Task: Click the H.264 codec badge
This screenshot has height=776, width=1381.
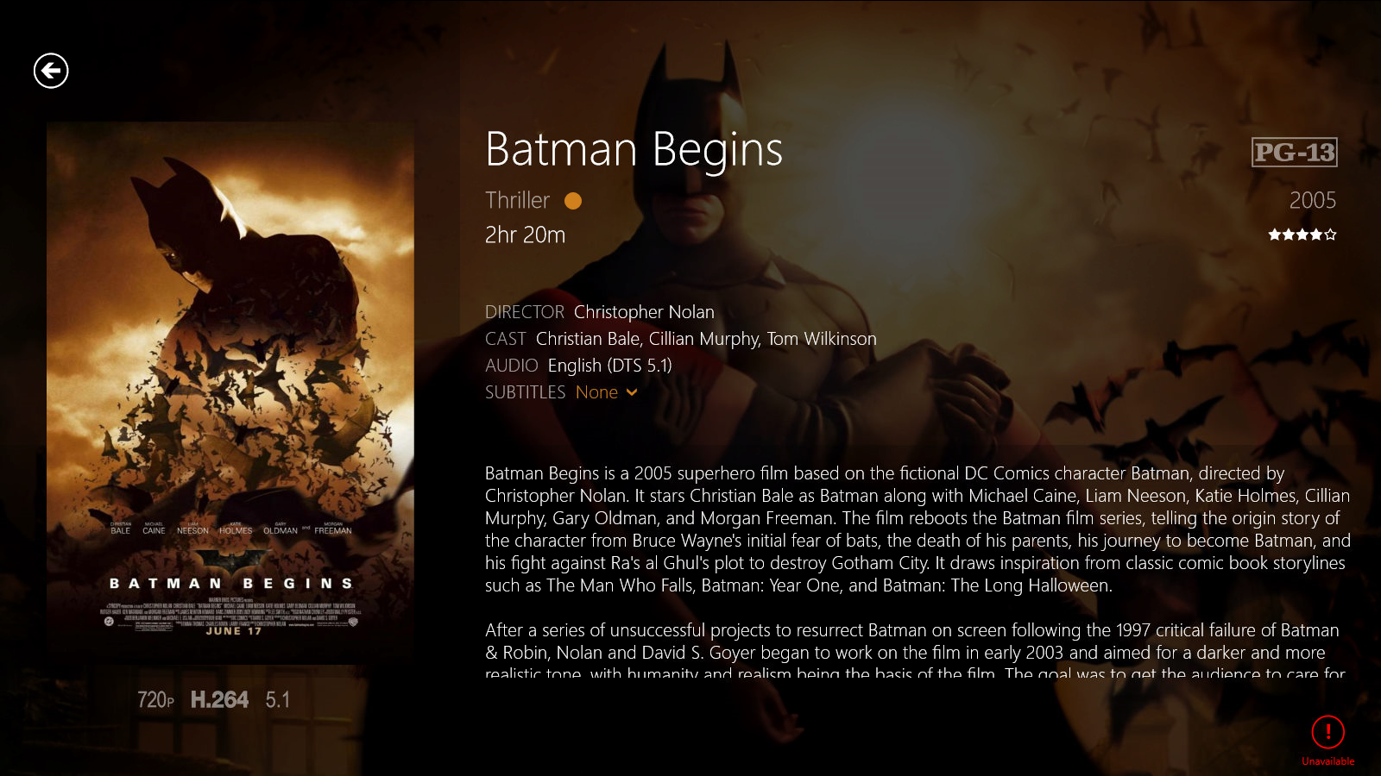Action: click(219, 699)
